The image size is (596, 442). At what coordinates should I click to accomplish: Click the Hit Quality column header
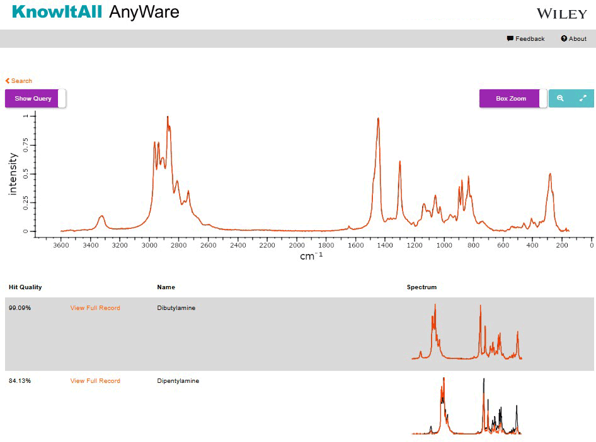[25, 287]
